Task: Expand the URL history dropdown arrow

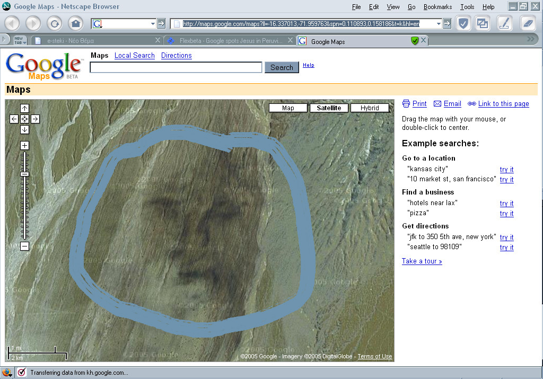Action: [439, 23]
